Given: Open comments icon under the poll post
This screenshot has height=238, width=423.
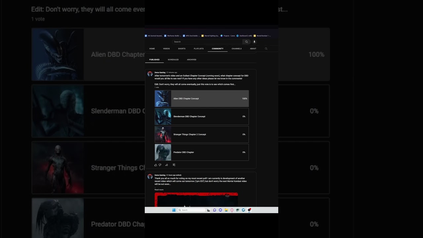Looking at the screenshot, I should coord(174,165).
